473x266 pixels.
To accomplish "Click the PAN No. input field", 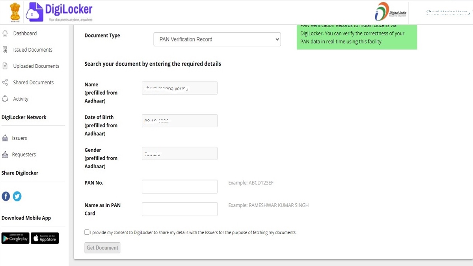I will [179, 187].
